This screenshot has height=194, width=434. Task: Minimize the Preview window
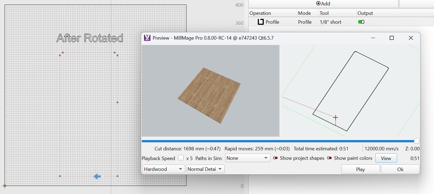tap(373, 38)
